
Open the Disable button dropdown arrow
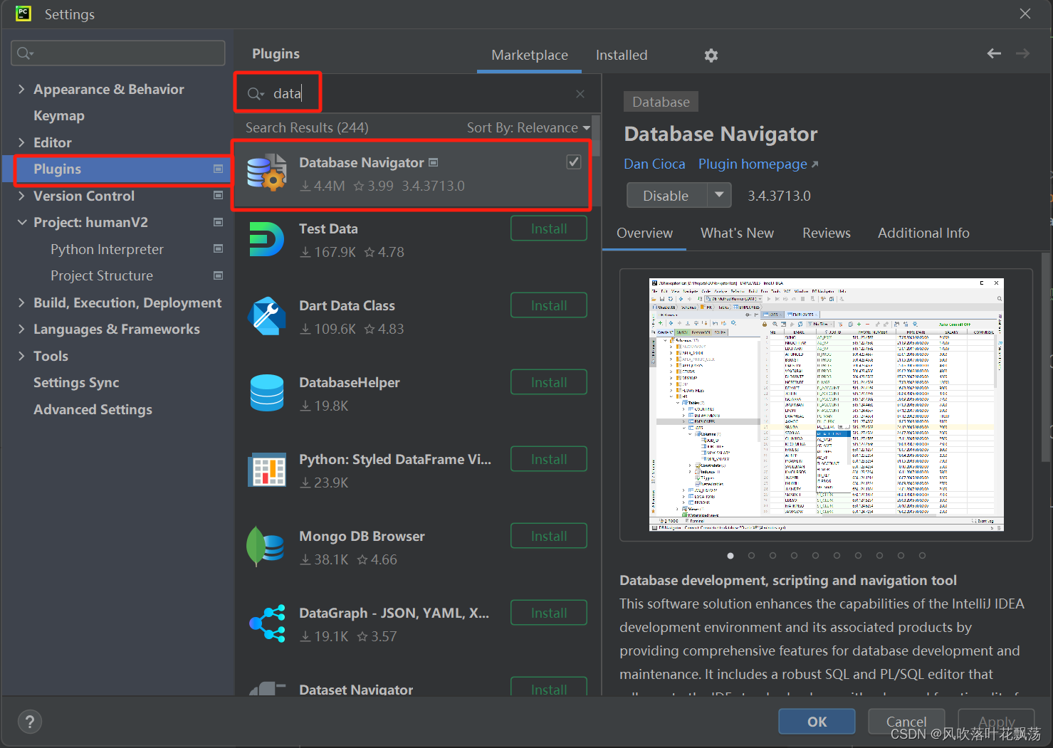pos(718,194)
